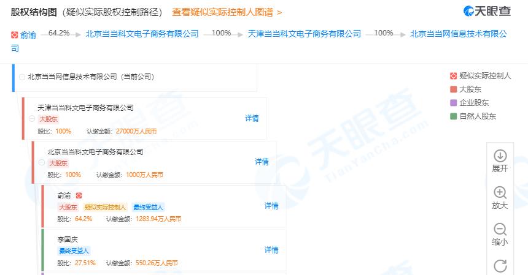View 详情 for 俞渝

click(x=271, y=206)
